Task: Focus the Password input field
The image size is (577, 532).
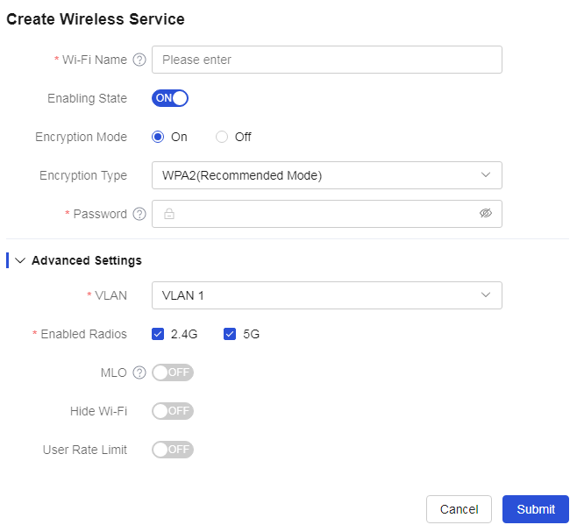Action: [x=327, y=214]
